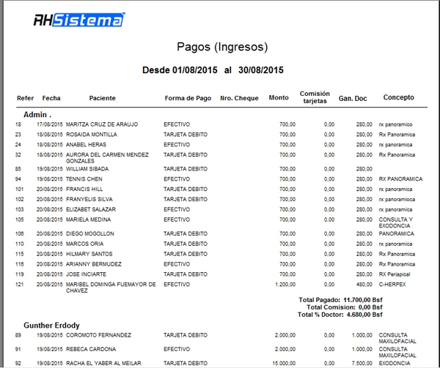440x368 pixels.
Task: Click reference number 121
Action: [x=20, y=285]
